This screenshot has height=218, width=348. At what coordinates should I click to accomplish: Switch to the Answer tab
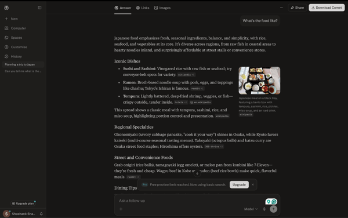pyautogui.click(x=123, y=8)
